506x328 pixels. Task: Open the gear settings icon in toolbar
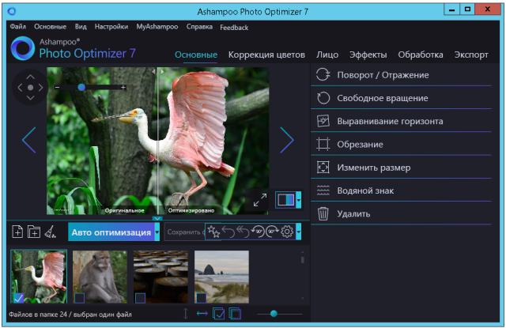287,232
